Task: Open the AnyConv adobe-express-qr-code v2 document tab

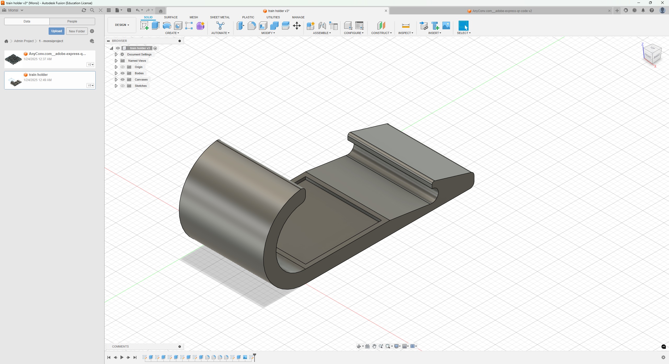Action: coord(500,11)
